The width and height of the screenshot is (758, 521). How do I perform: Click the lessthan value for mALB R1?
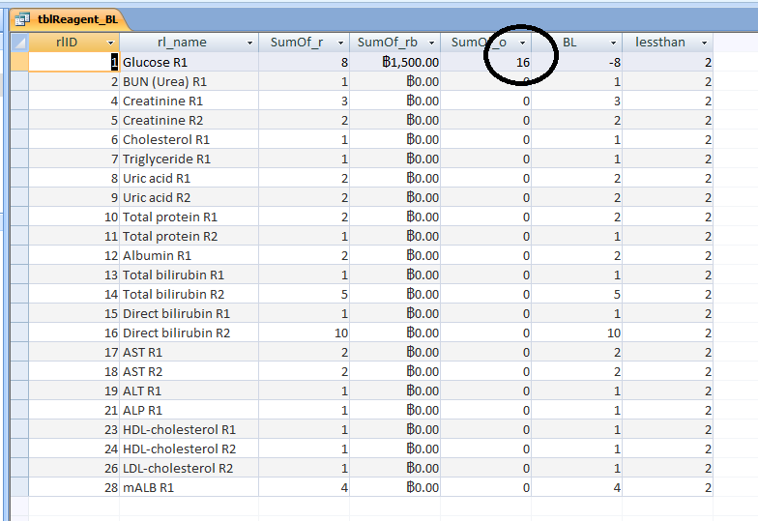click(667, 487)
